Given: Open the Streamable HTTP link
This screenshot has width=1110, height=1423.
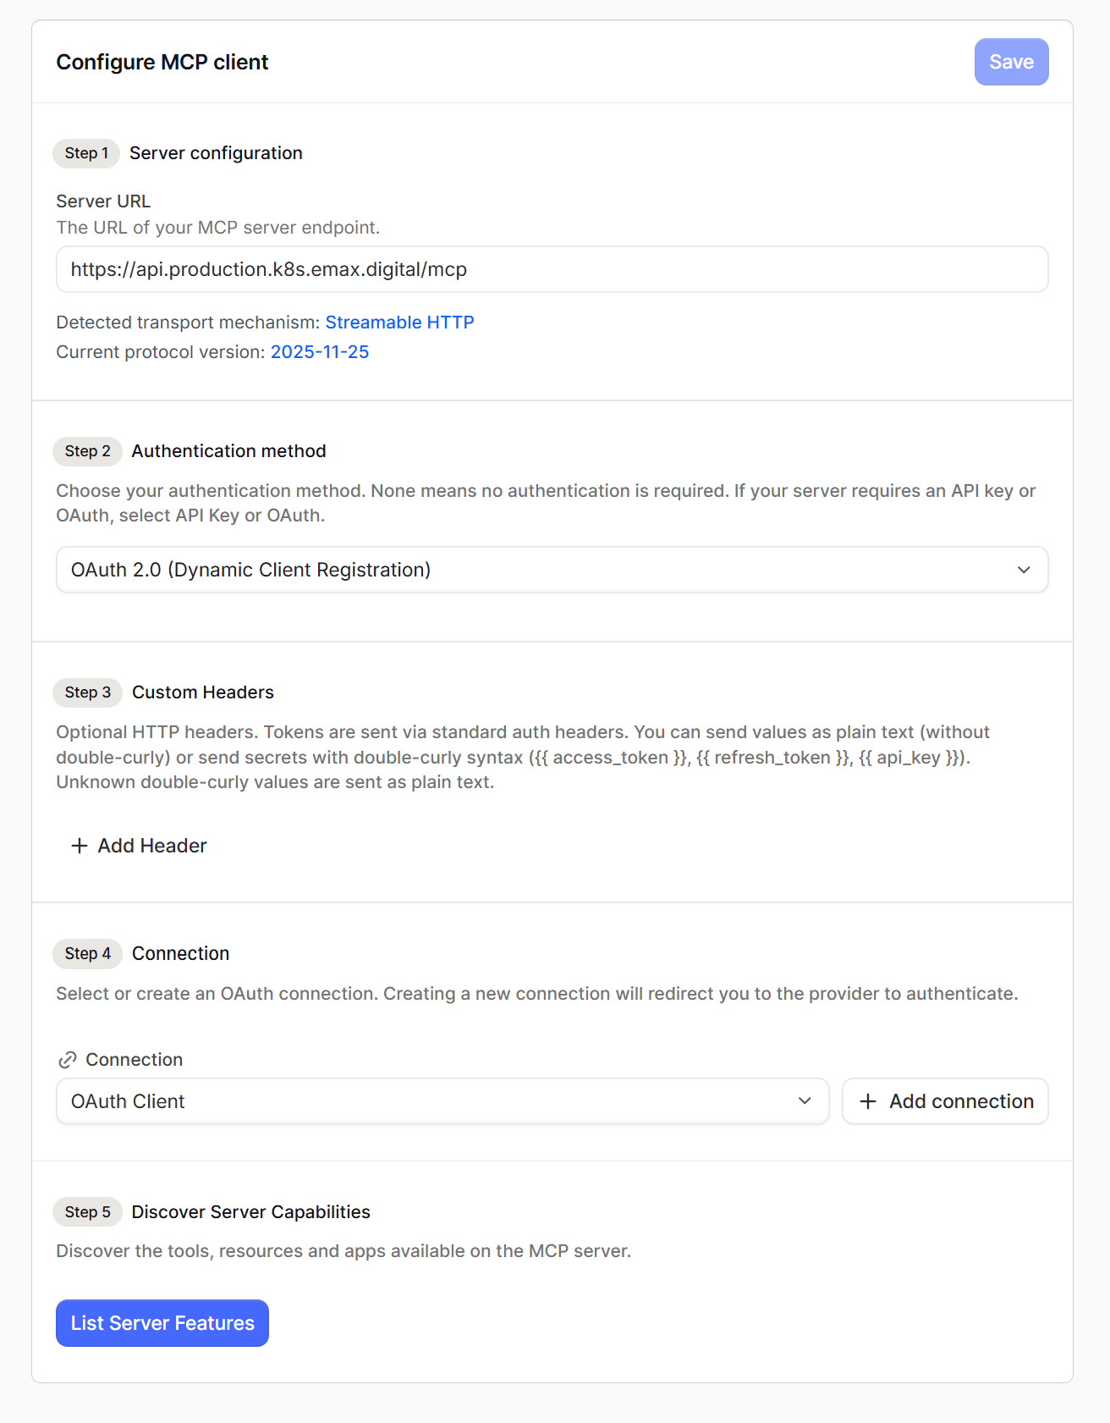Looking at the screenshot, I should [399, 323].
